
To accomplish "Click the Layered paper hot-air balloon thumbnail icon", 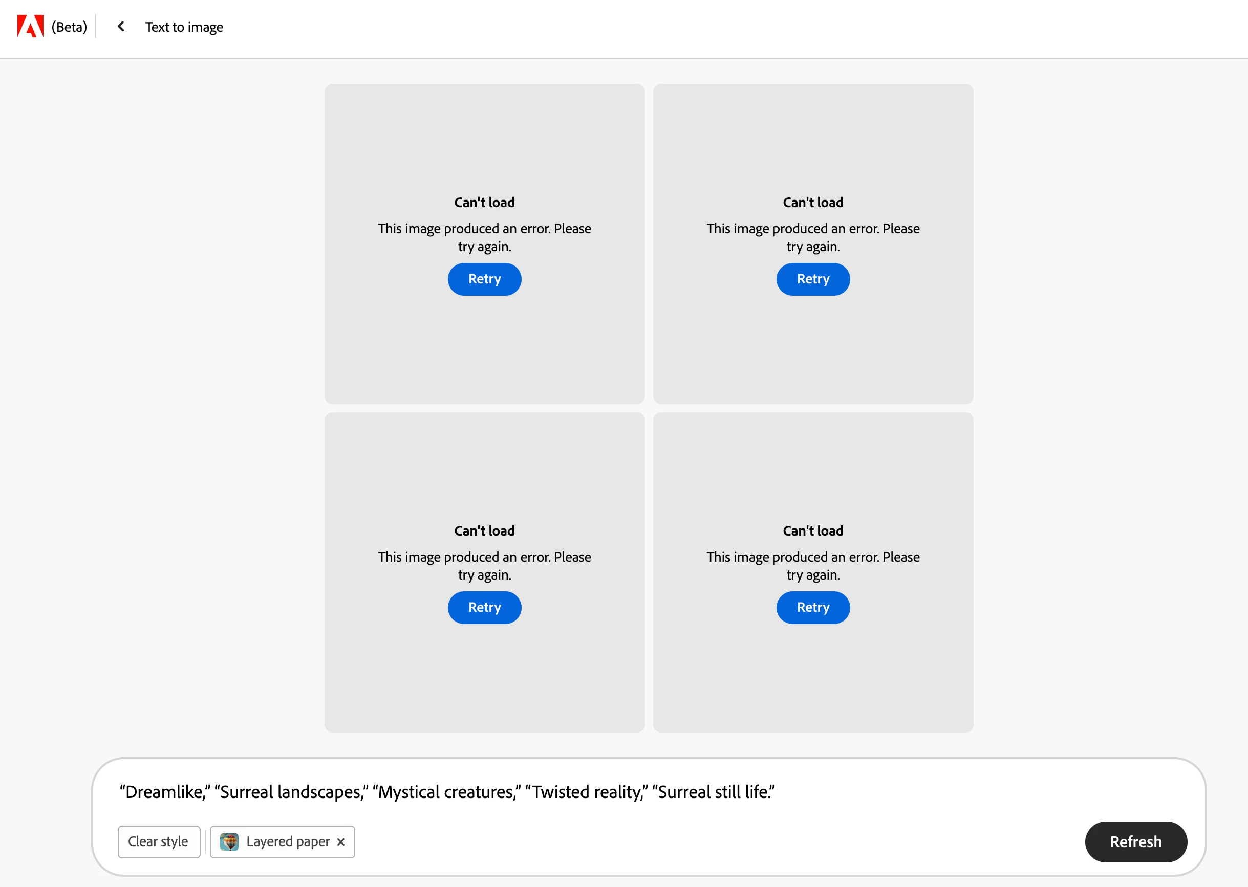I will (229, 841).
